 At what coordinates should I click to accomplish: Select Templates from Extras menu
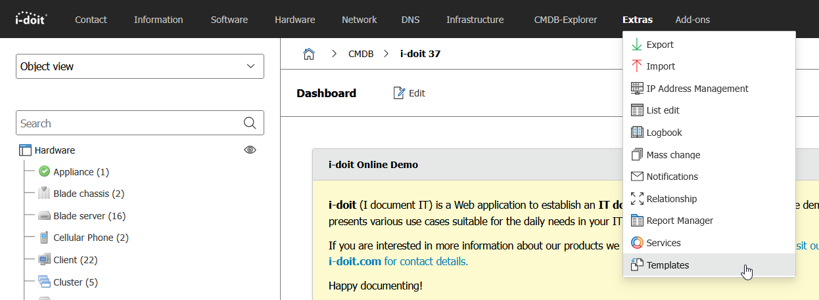(x=667, y=265)
